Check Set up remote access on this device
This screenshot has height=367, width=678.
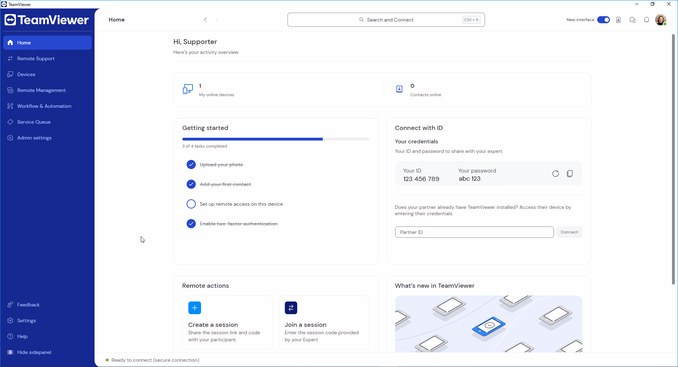[x=191, y=204]
